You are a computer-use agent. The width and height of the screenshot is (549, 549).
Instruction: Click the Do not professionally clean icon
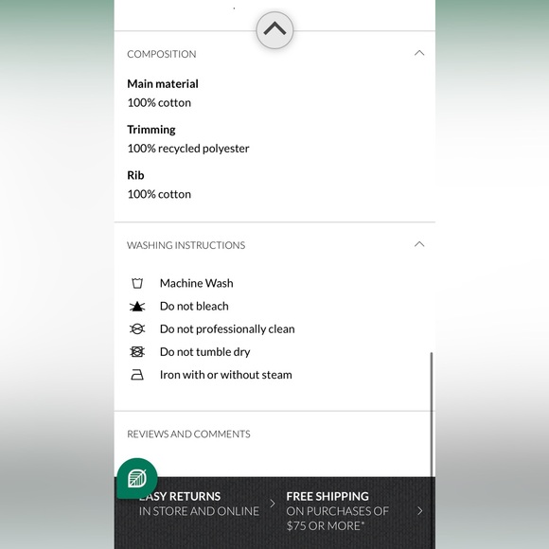pos(137,329)
